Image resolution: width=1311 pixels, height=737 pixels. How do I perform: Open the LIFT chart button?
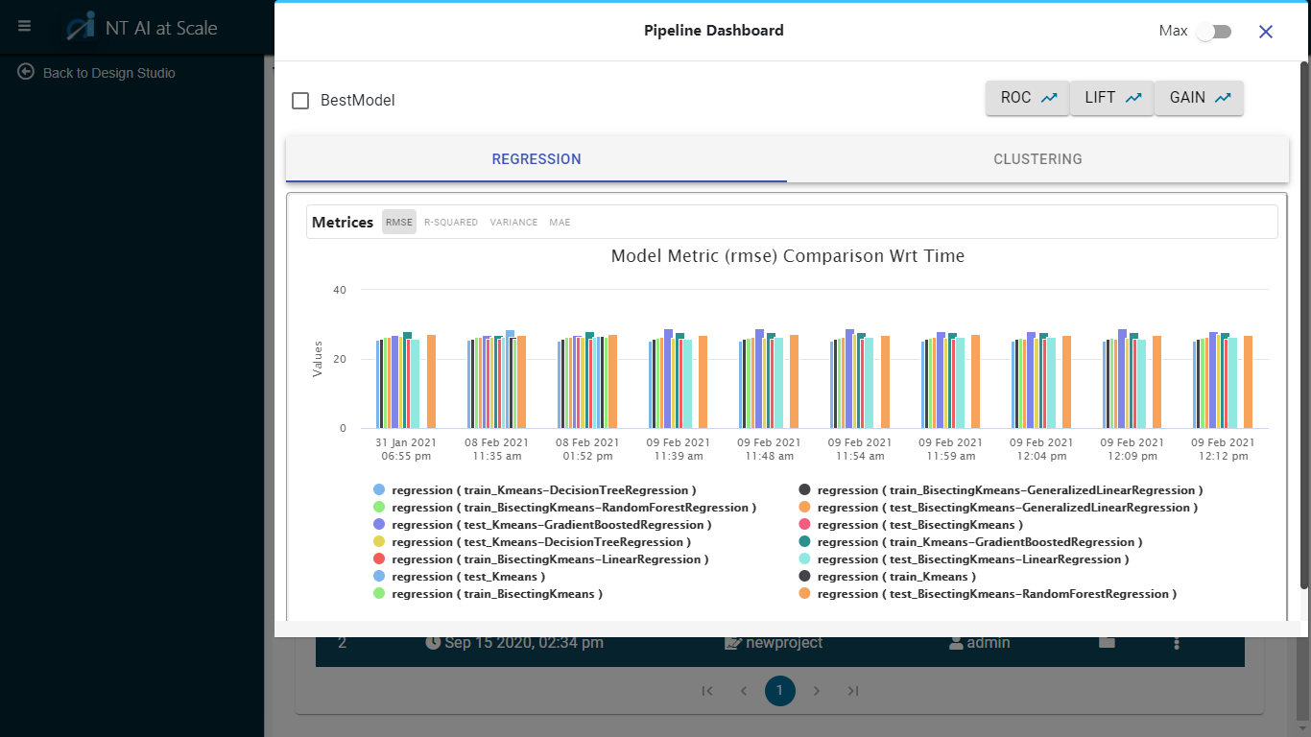(1112, 98)
